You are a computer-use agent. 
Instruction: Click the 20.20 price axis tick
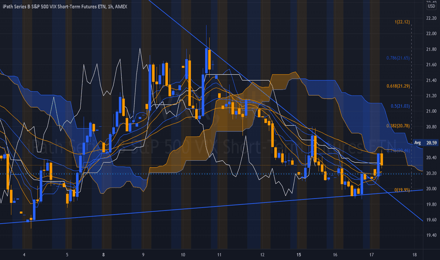pos(431,173)
